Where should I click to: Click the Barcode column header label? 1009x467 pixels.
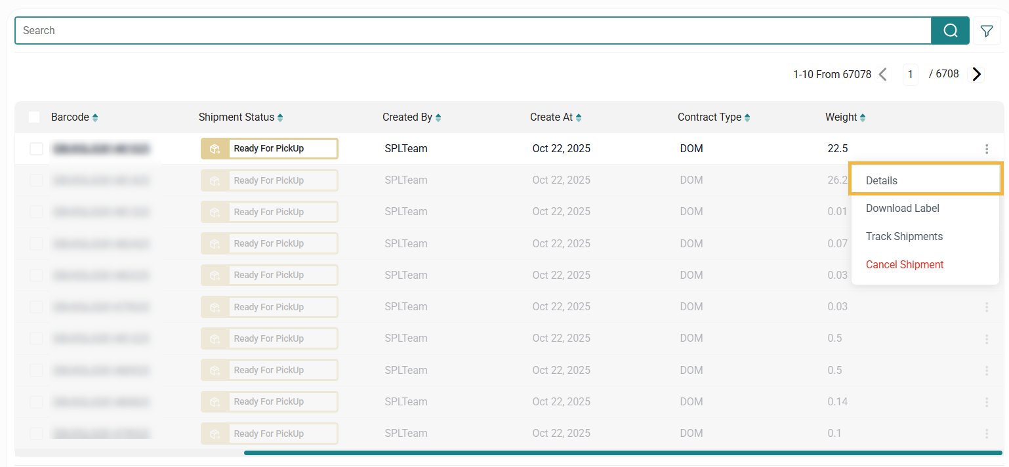(x=70, y=117)
